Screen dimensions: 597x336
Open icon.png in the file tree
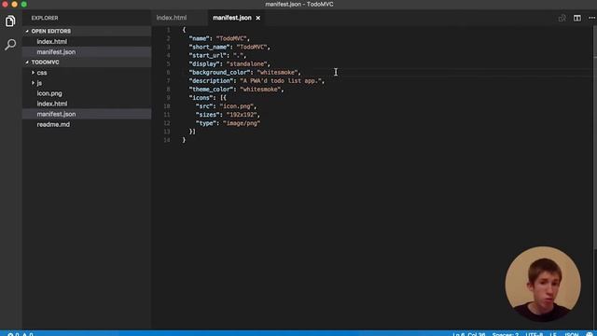click(x=49, y=93)
